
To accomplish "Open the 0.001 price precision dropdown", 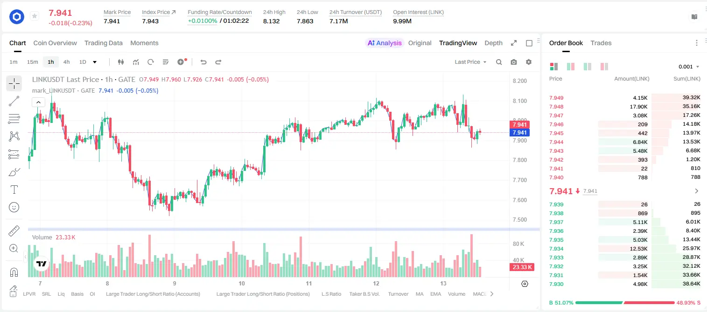I will tap(689, 67).
